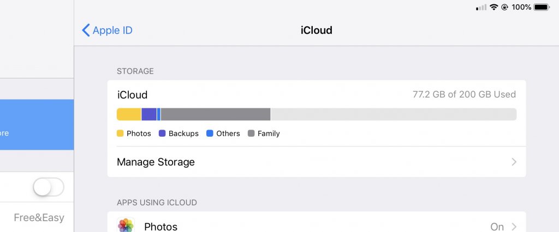Image resolution: width=559 pixels, height=232 pixels.
Task: Tap the yellow Photos storage segment
Action: pos(129,114)
